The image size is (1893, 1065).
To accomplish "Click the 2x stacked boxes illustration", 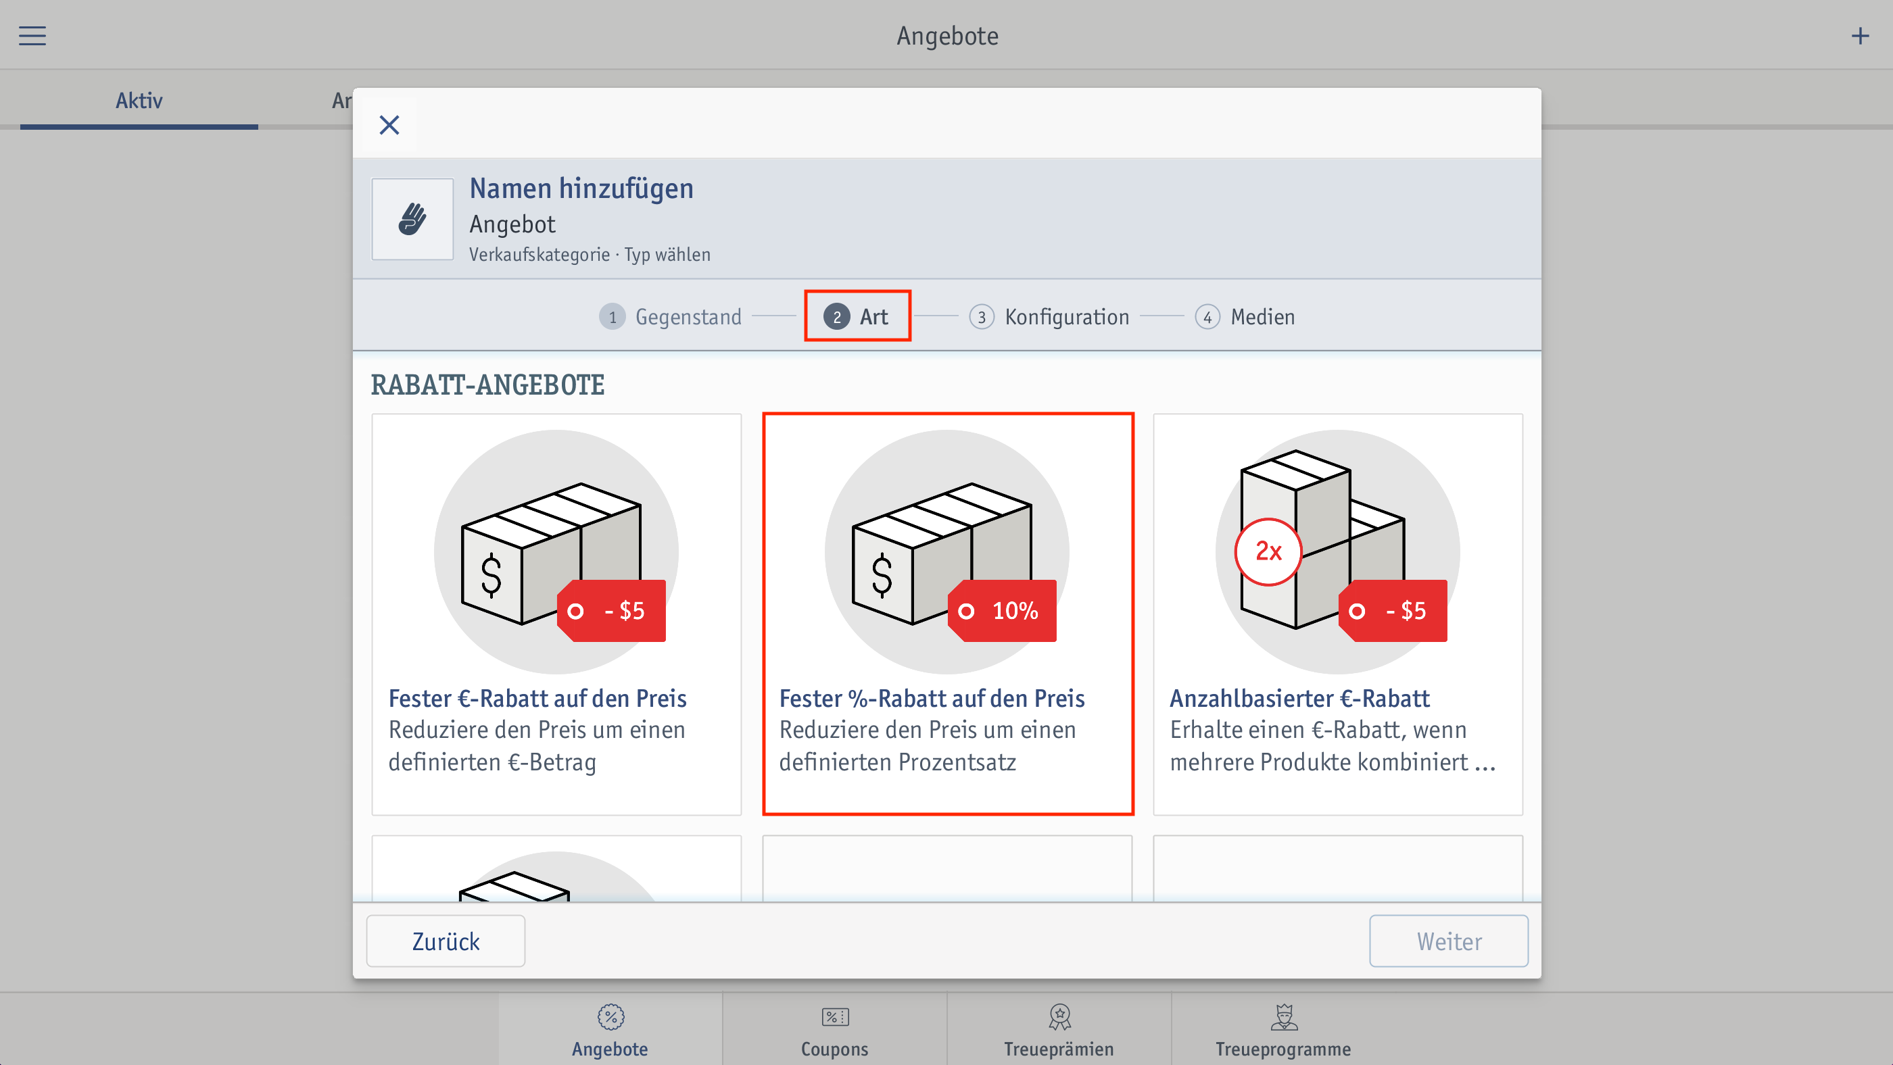I will (1337, 552).
